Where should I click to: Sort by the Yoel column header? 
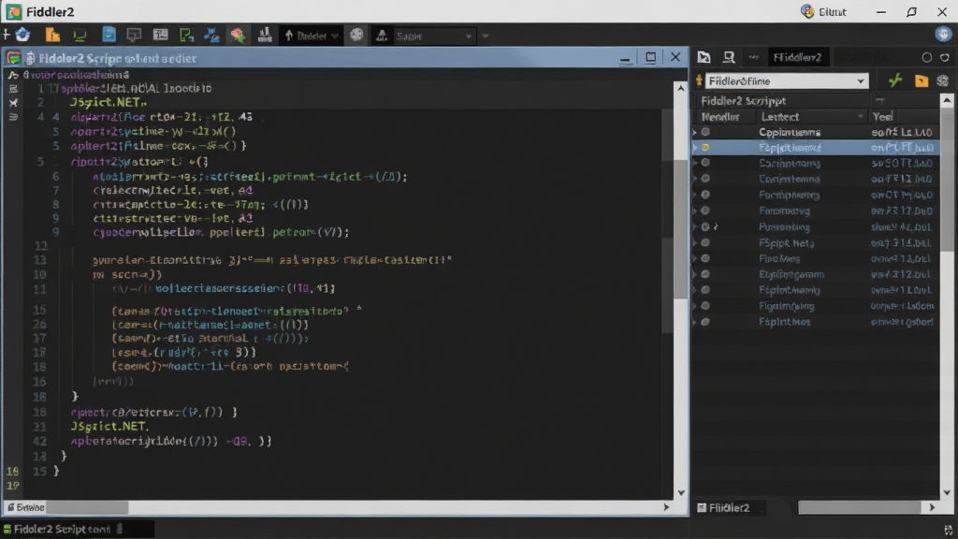click(x=882, y=116)
